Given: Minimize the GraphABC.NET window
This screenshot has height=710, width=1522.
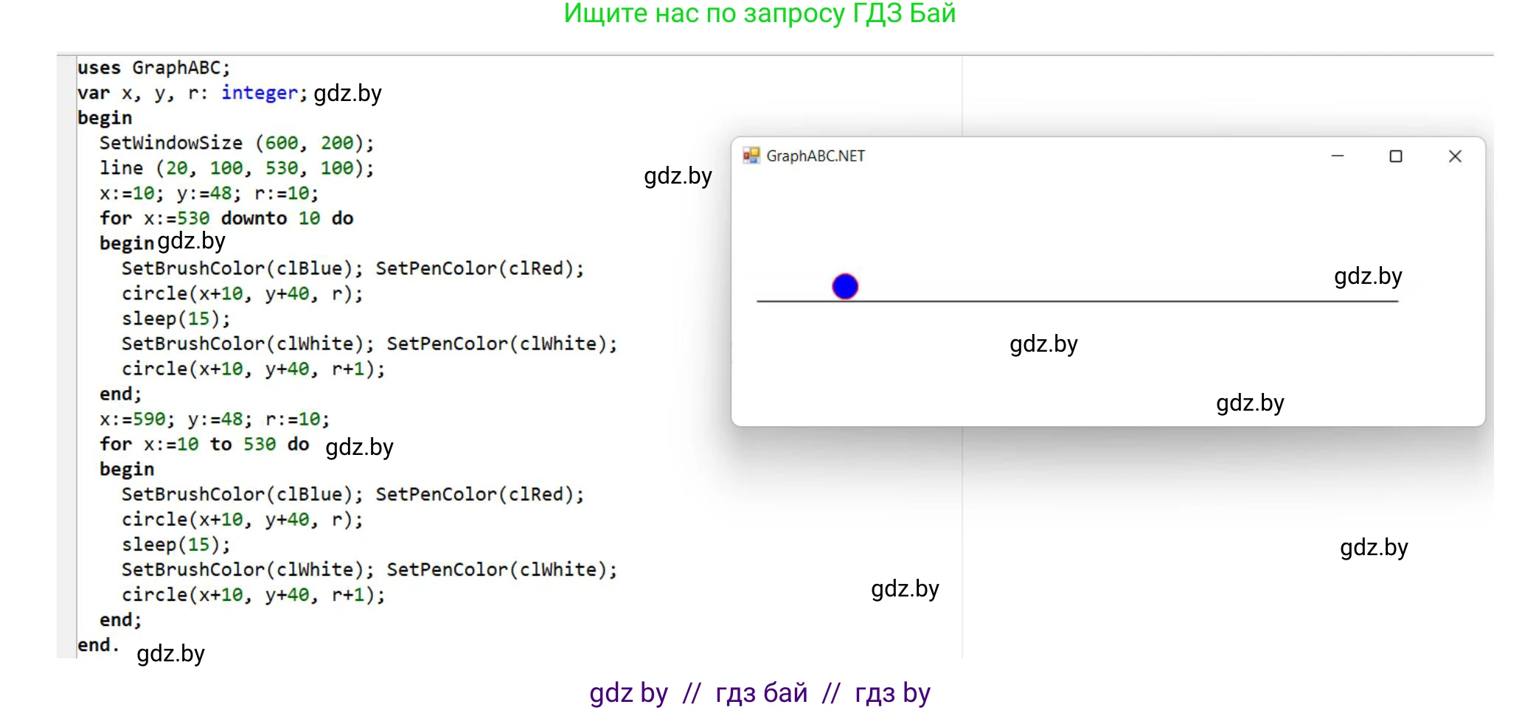Looking at the screenshot, I should 1337,156.
